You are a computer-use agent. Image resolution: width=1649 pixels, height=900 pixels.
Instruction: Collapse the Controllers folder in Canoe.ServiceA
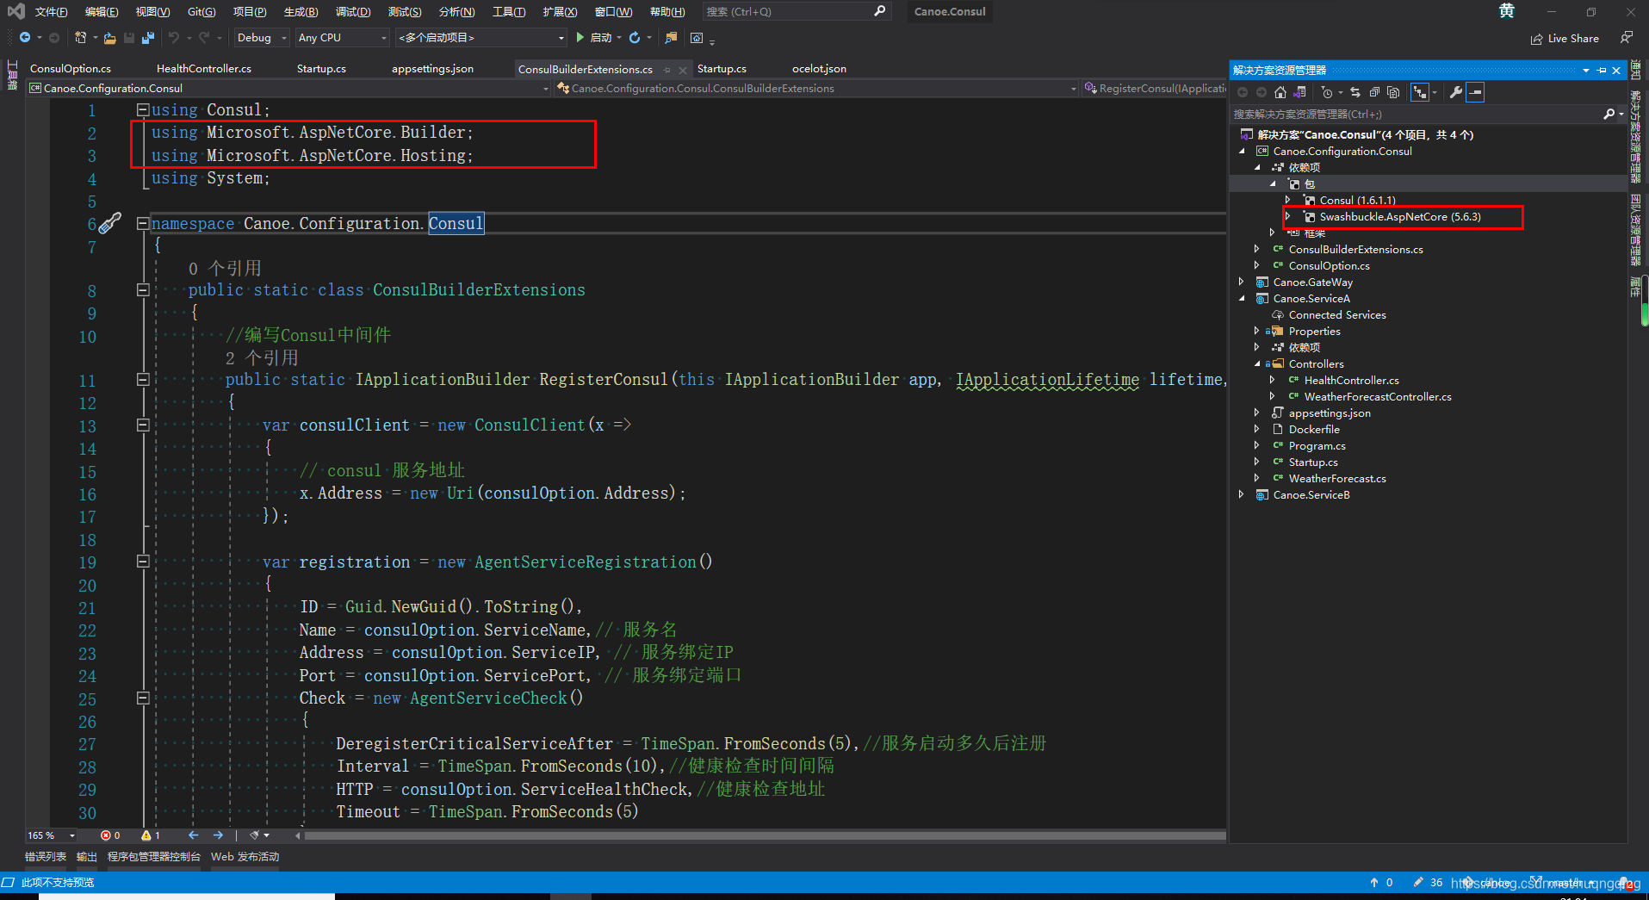[x=1256, y=363]
